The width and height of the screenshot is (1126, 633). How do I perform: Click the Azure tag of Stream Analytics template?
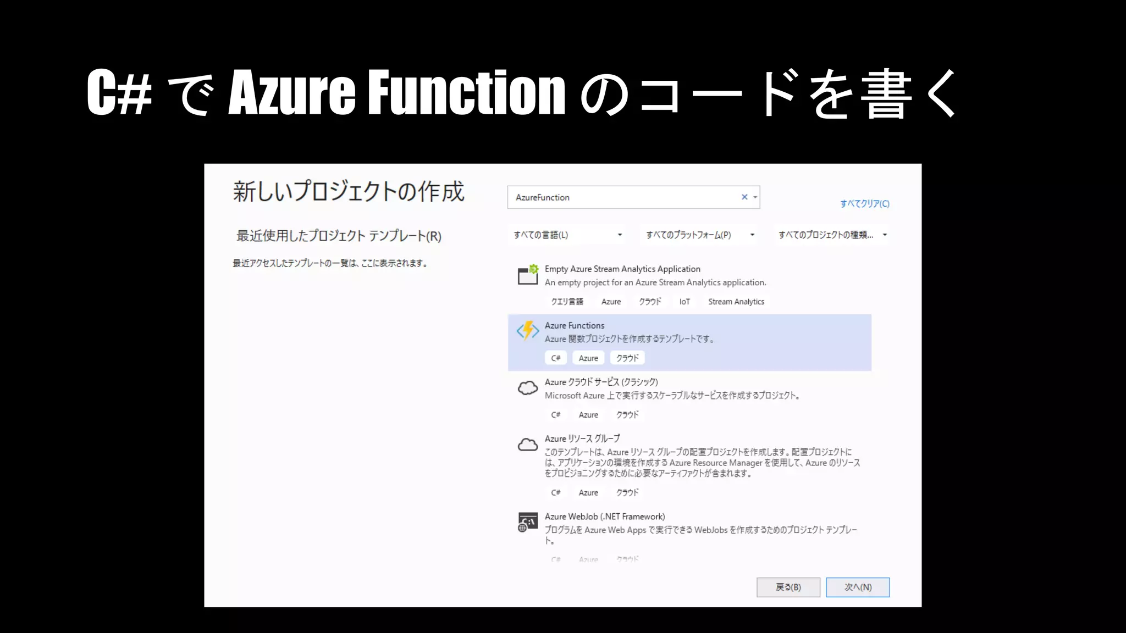(611, 302)
